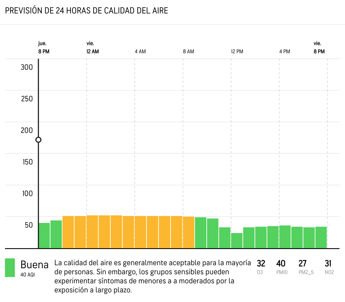Image resolution: width=345 pixels, height=302 pixels.
Task: Click the 8 AM time label
Action: pos(188,51)
